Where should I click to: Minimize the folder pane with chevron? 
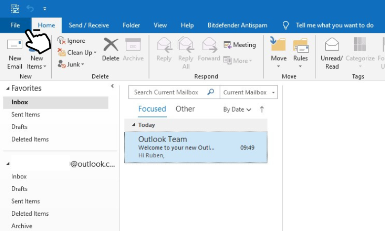(112, 86)
